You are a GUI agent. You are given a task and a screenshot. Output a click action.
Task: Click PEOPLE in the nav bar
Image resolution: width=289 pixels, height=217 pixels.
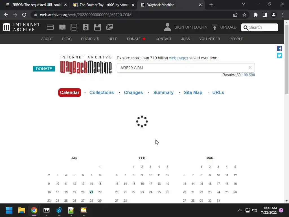coord(236,39)
